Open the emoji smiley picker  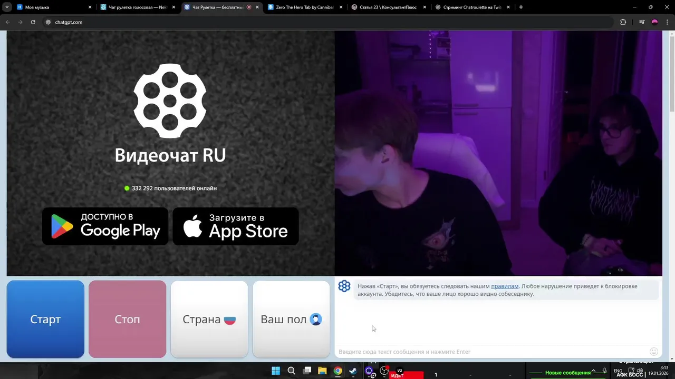click(654, 352)
